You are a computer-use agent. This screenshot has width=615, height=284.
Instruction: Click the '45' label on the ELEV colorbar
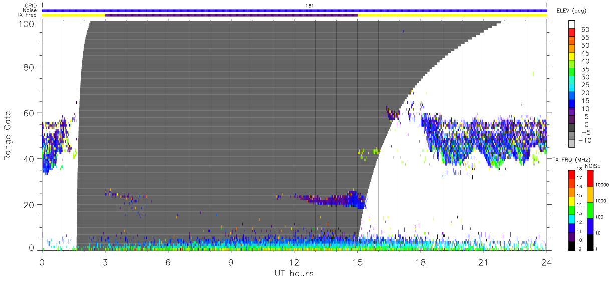[x=585, y=53]
